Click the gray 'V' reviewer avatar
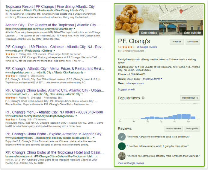208x170 pixels. click(122, 137)
